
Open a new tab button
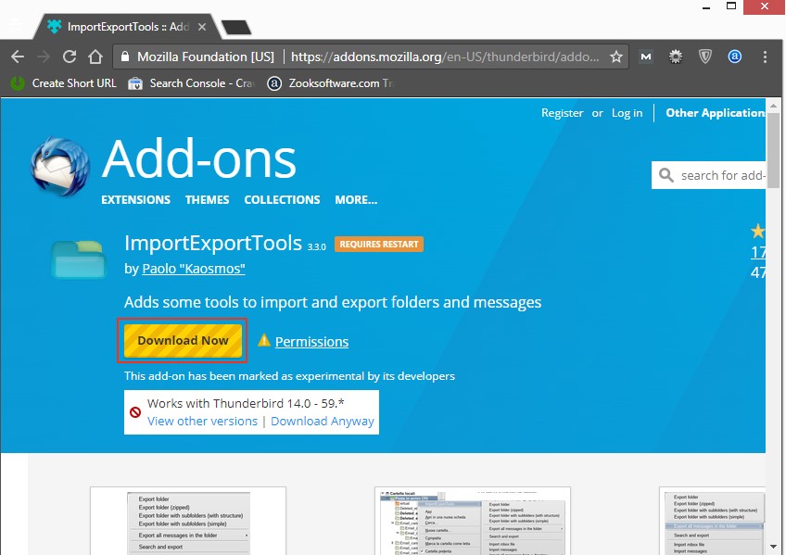(x=236, y=27)
